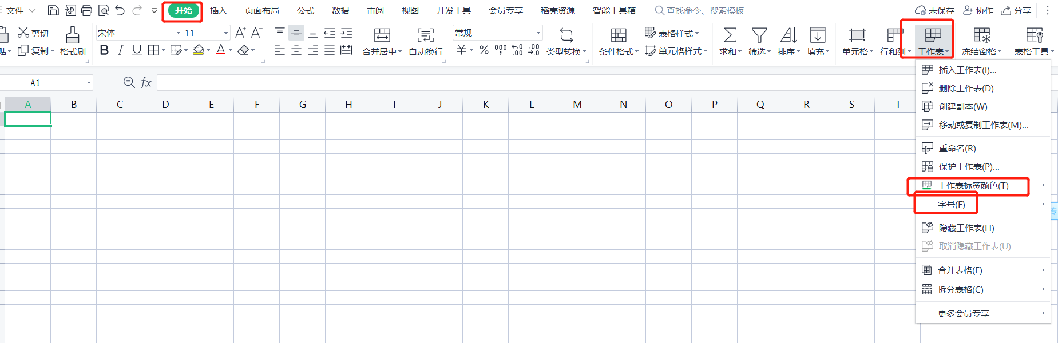Click the currency ¥ format icon
The height and width of the screenshot is (343, 1058).
(x=461, y=50)
